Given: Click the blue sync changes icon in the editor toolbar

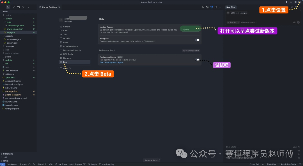Looking at the screenshot, I should 212,7.
